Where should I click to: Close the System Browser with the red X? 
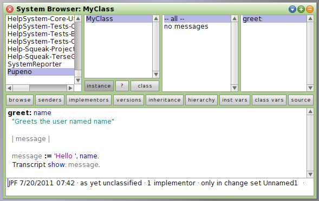10,9
